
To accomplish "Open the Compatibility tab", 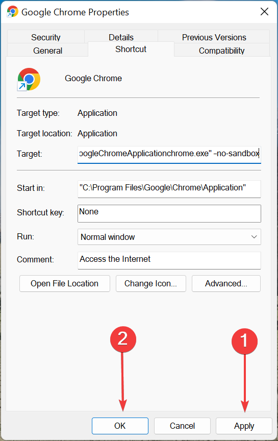I will coord(221,51).
